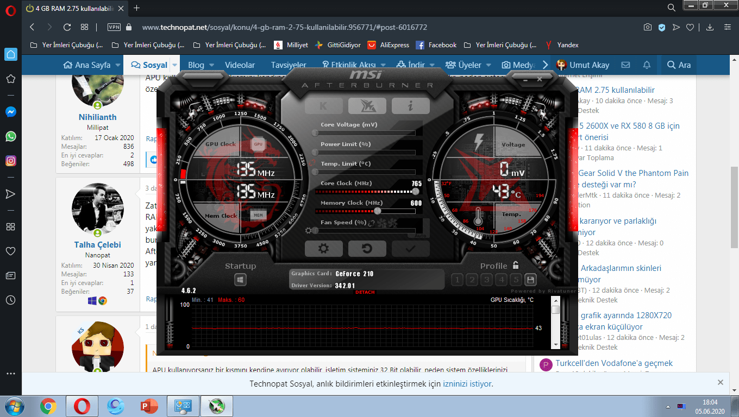Open the downloads icon in Opera toolbar
The height and width of the screenshot is (417, 739).
click(x=710, y=27)
